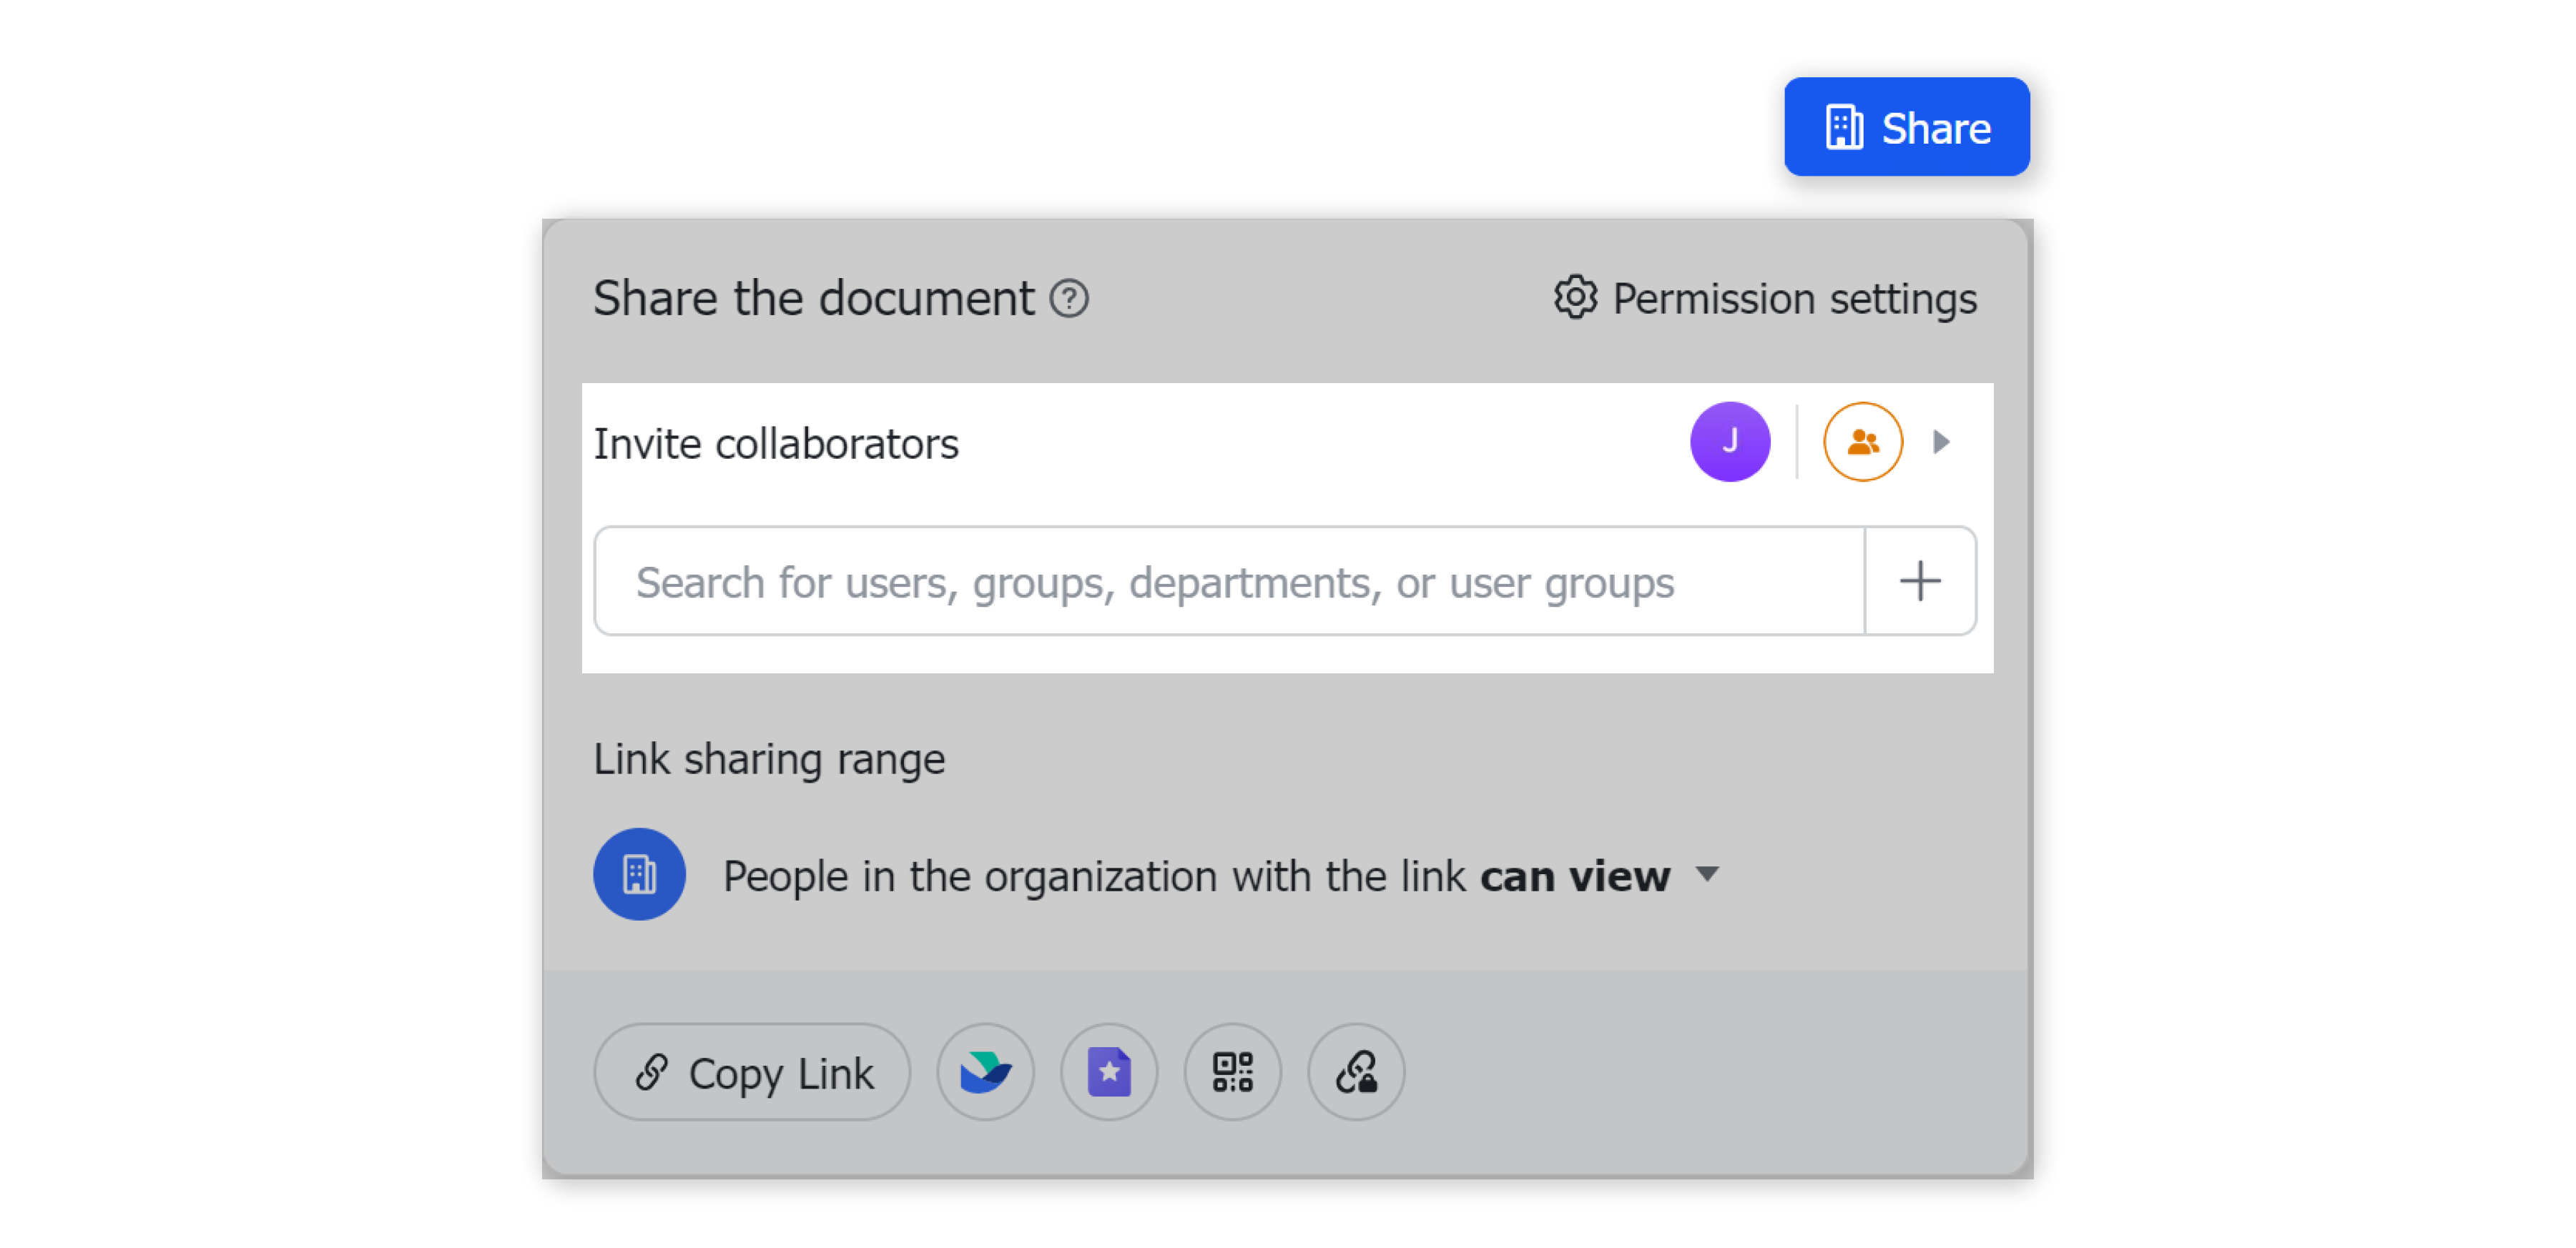
Task: Share using the purple Docs star icon
Action: pyautogui.click(x=1109, y=1071)
